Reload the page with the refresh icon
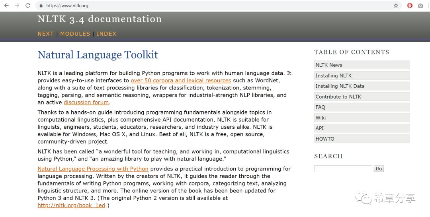The image size is (430, 217). tap(28, 6)
